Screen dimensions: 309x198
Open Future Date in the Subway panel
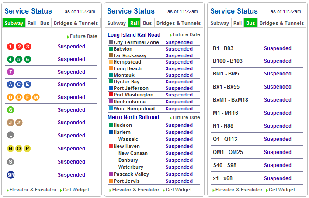83,37
